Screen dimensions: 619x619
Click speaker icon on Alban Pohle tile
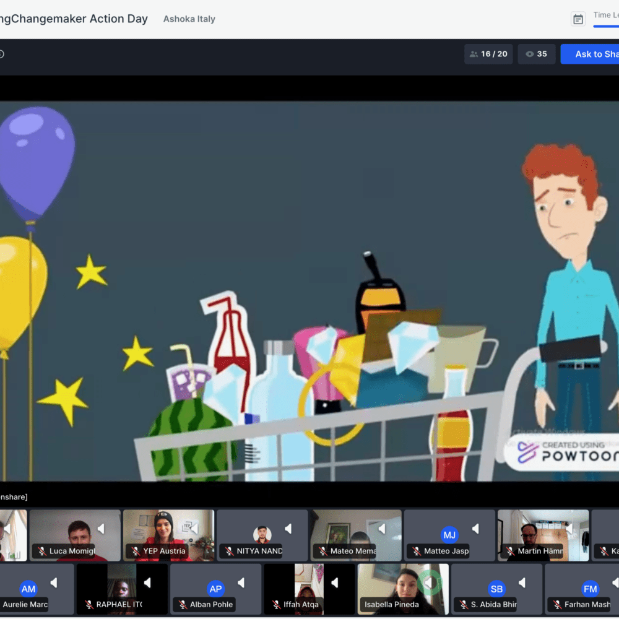(241, 582)
